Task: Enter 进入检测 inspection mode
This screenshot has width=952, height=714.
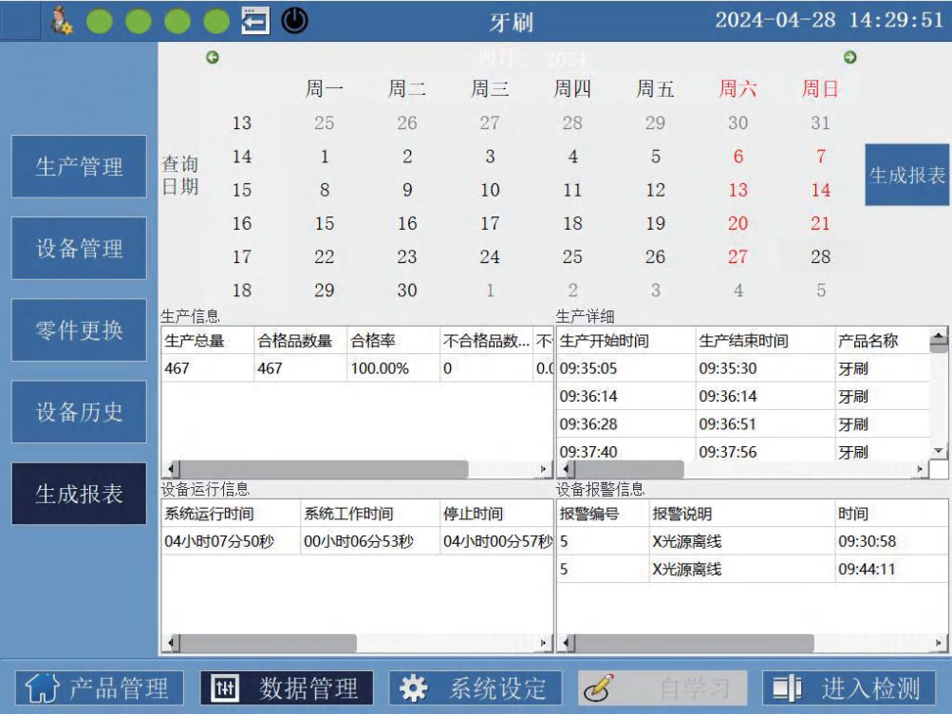Action: tap(849, 688)
